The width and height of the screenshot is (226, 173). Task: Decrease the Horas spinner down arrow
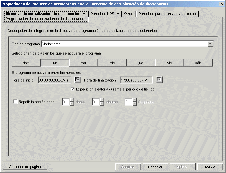pos(72,104)
